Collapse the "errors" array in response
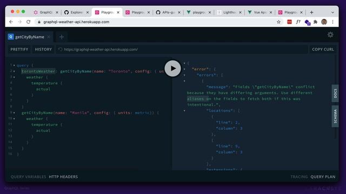This screenshot has width=346, height=194. pos(184,75)
